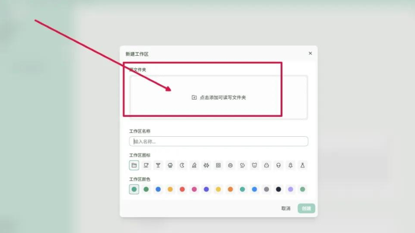Pick the light lavender workspace color

pos(290,189)
